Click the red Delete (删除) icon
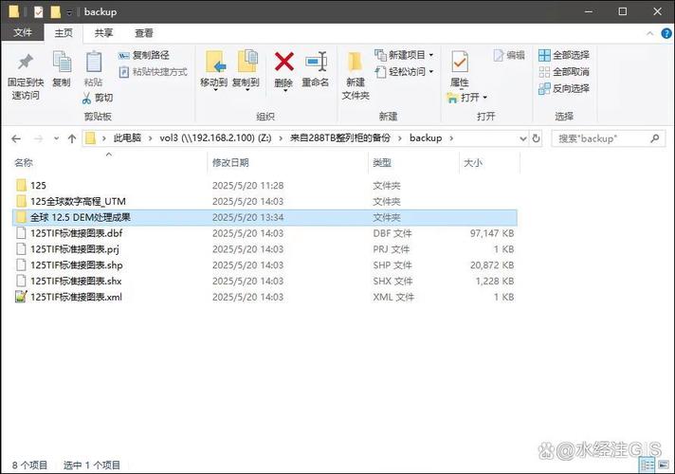 283,62
